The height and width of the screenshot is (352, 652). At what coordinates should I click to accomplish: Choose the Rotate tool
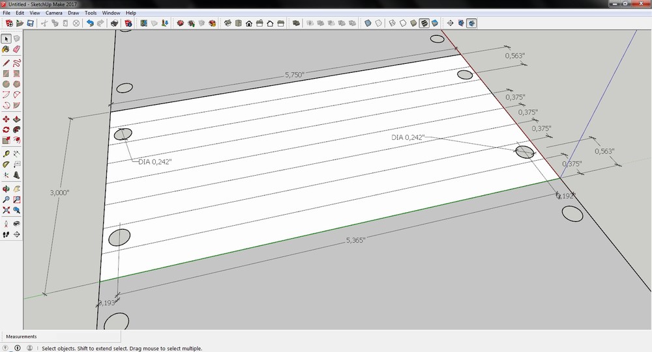tap(7, 129)
